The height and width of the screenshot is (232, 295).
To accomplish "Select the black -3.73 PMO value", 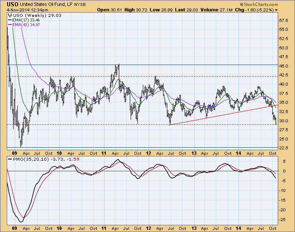I will coord(57,159).
